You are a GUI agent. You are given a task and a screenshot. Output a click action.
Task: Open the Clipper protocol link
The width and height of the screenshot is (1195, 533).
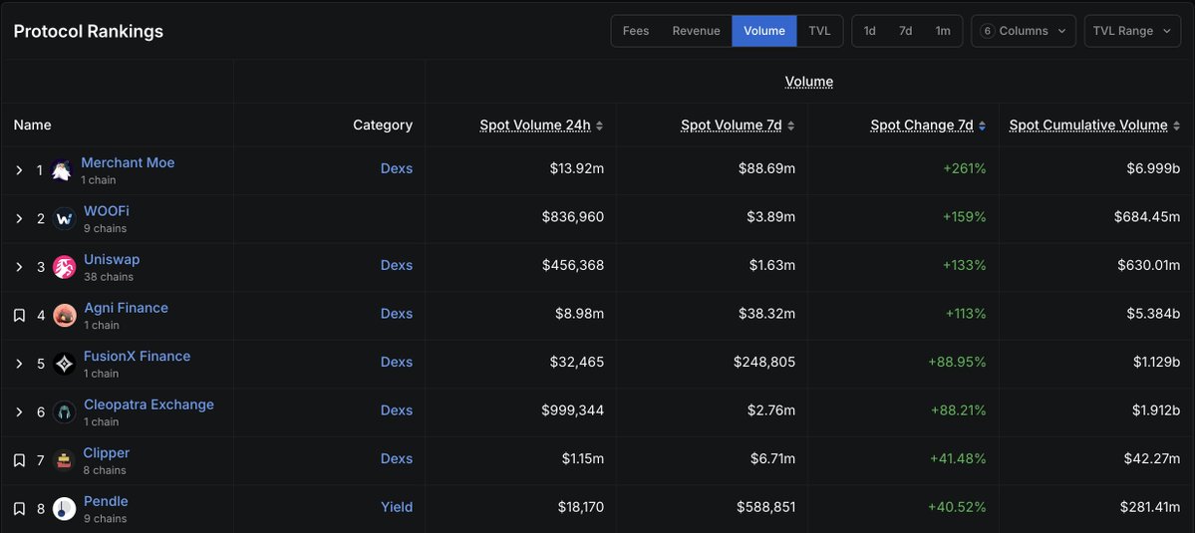pos(106,453)
